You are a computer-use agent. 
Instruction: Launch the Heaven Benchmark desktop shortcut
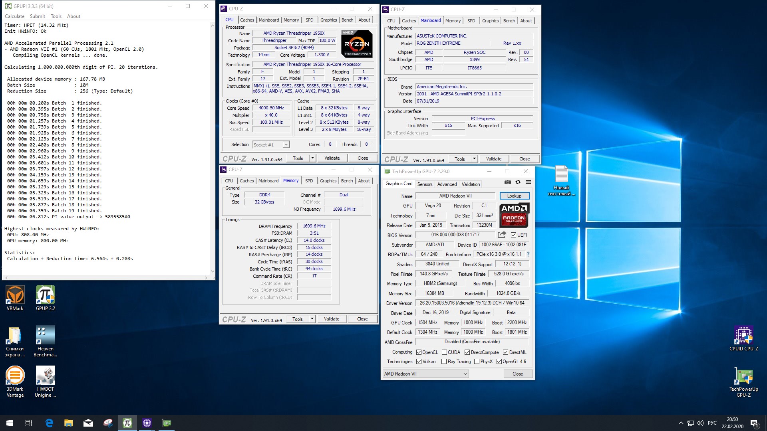tap(45, 341)
